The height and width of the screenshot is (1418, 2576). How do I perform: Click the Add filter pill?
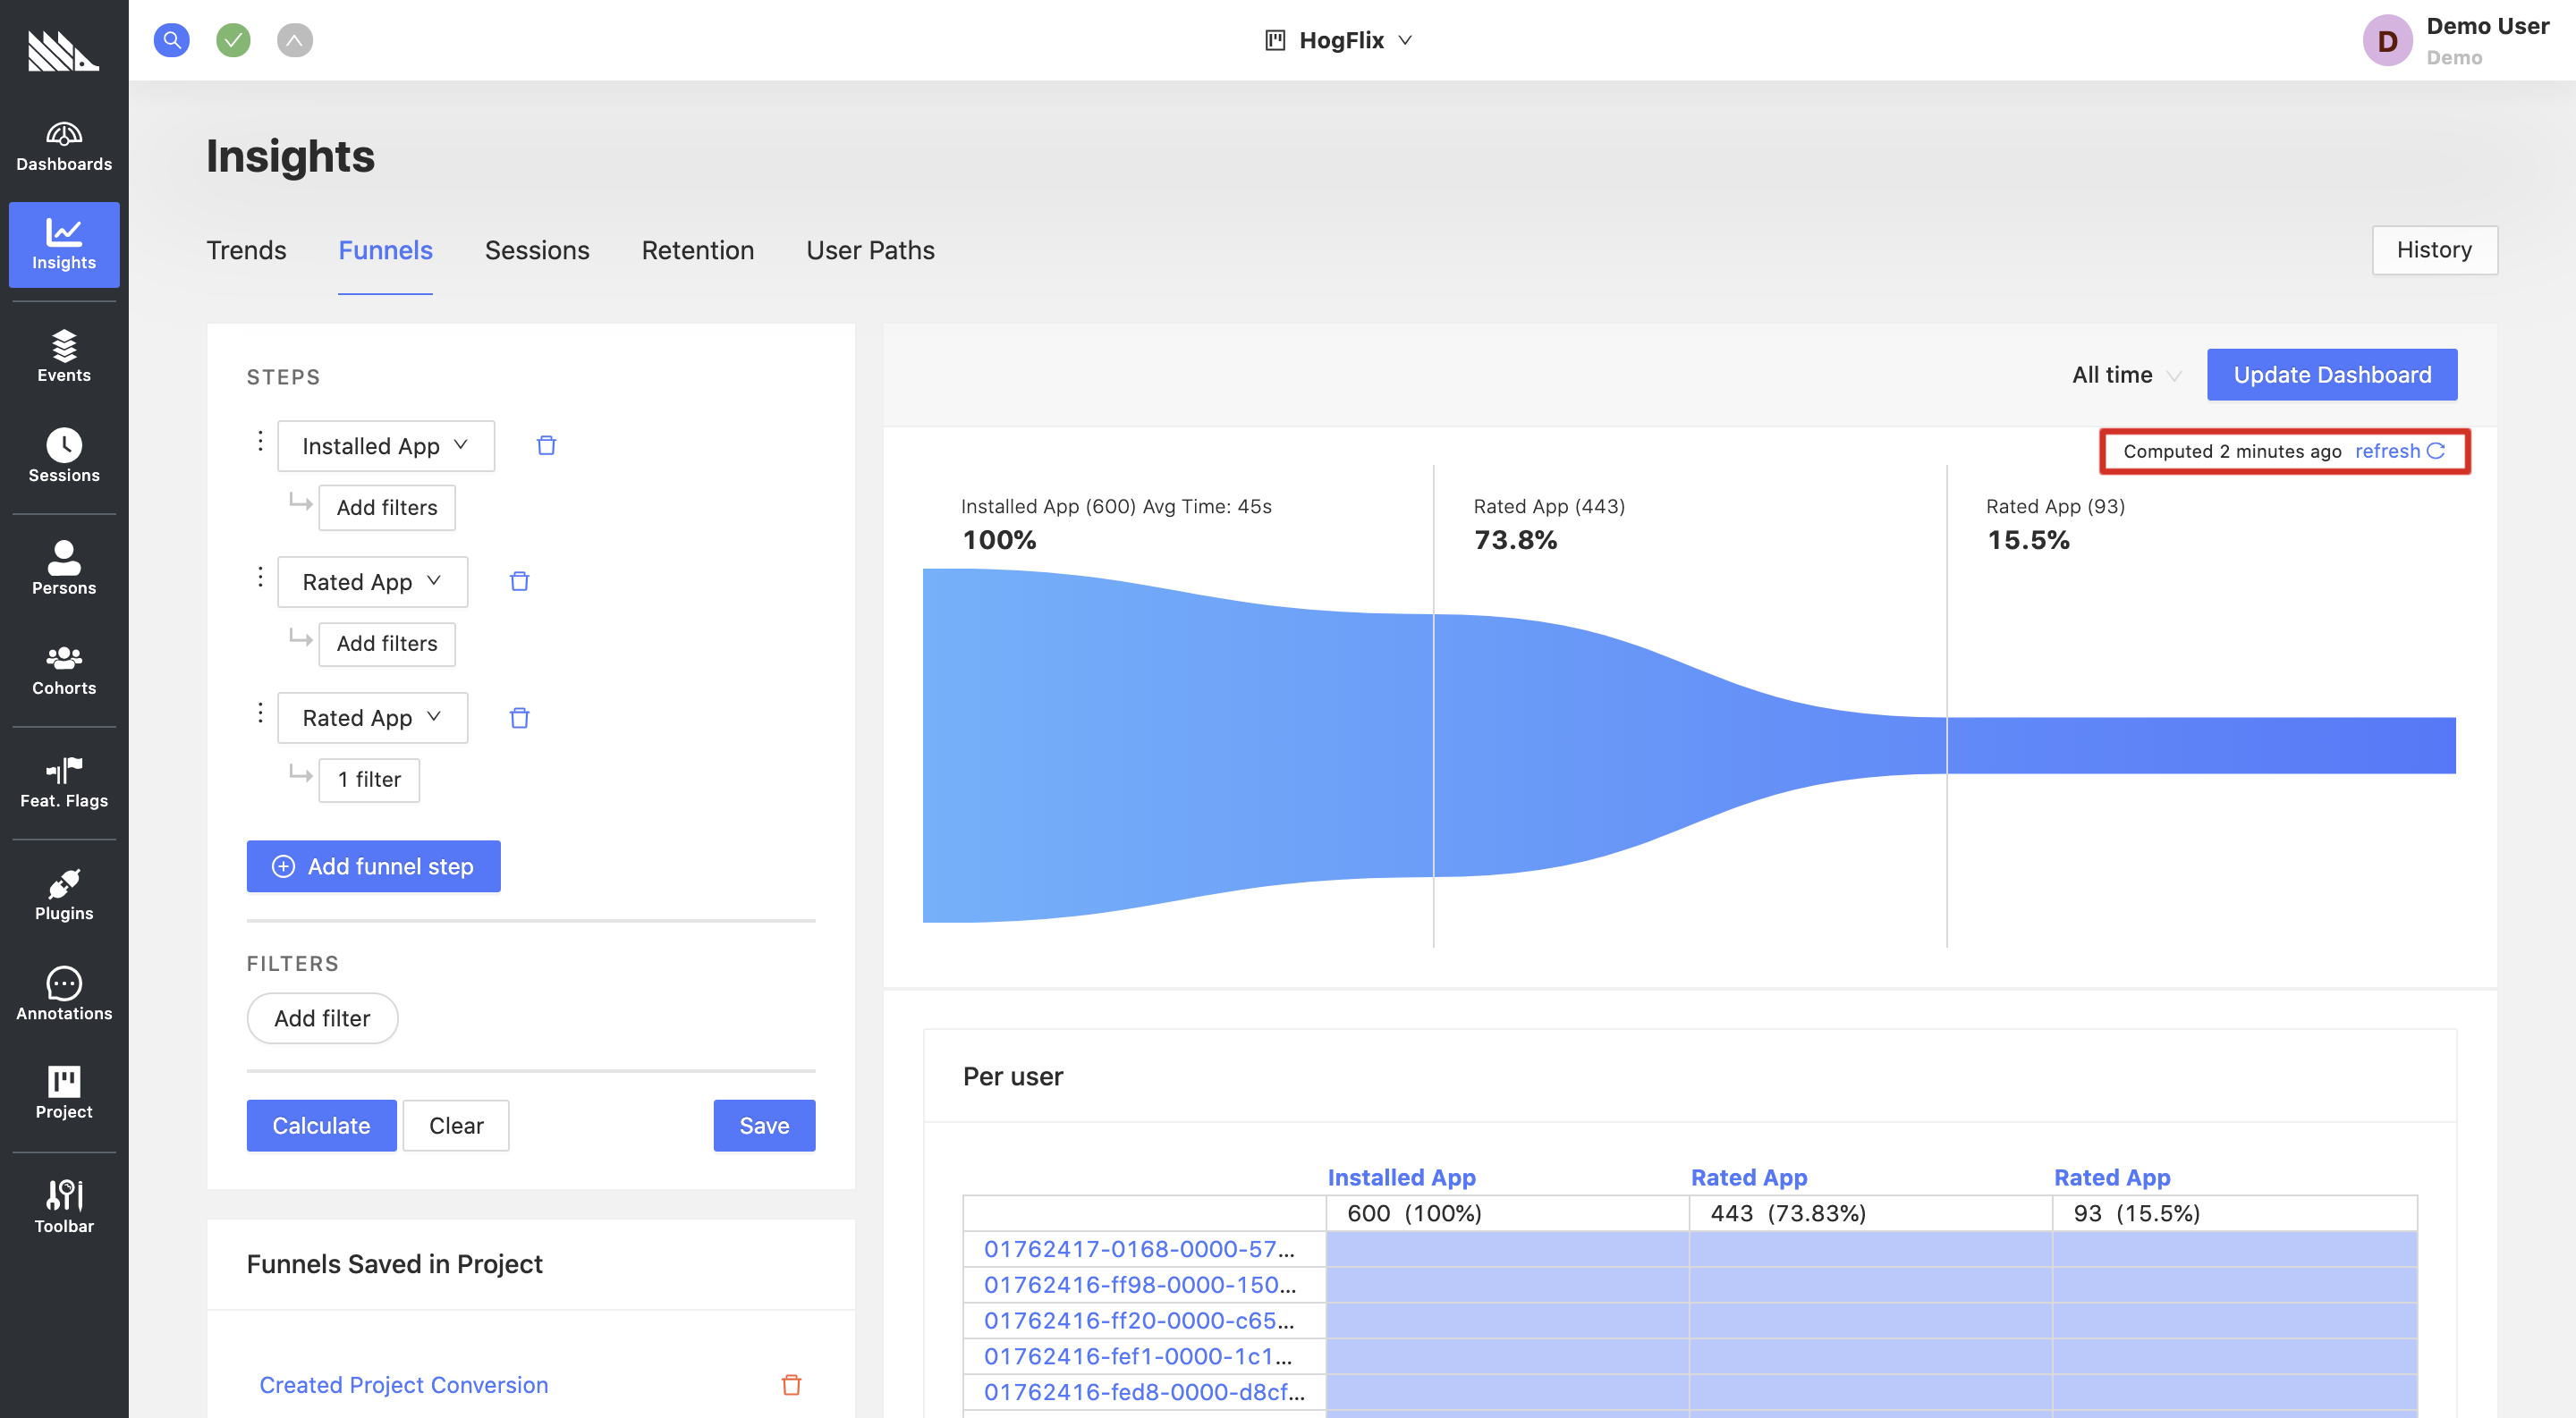point(322,1018)
